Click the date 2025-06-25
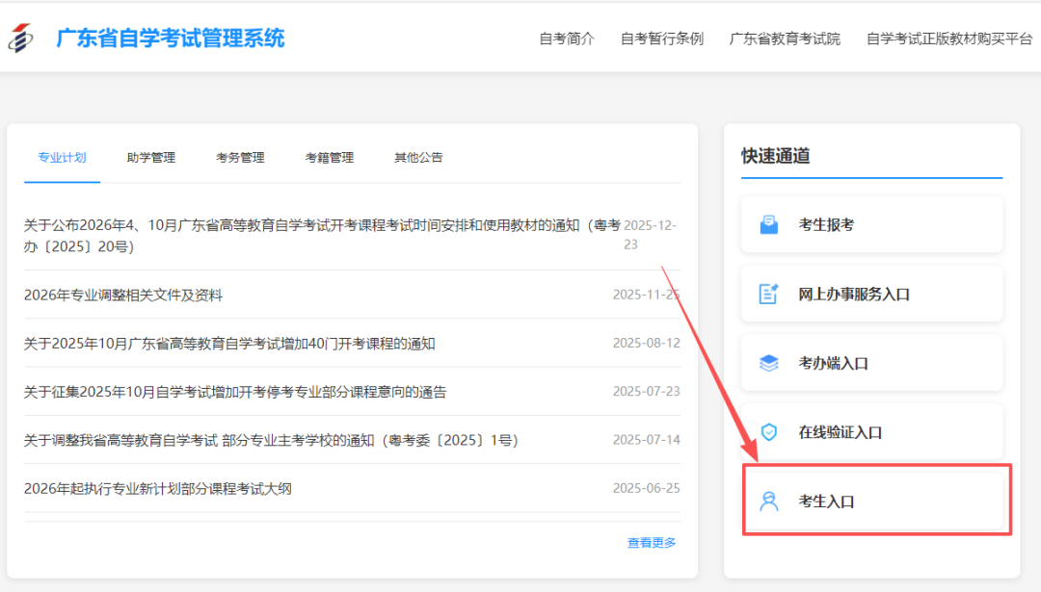The width and height of the screenshot is (1041, 592). tap(646, 488)
